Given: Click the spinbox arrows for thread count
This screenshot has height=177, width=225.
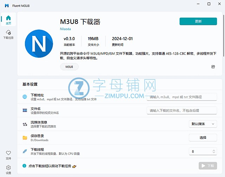Looking at the screenshot, I should (x=214, y=151).
